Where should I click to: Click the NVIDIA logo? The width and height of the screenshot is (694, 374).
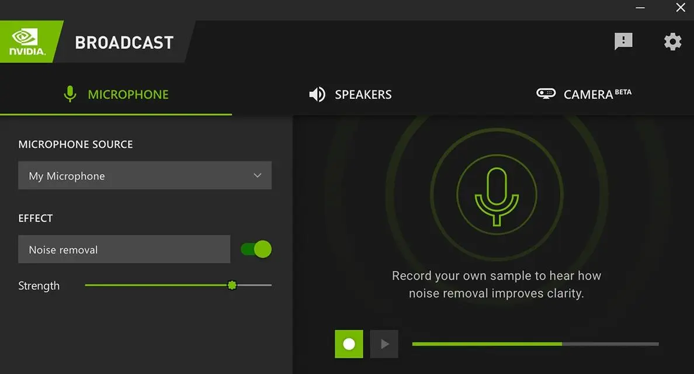pos(27,41)
